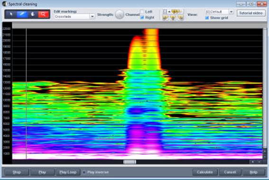Viewport: 269px width, 180px height.
Task: Click the Tutorial video button
Action: pyautogui.click(x=251, y=13)
